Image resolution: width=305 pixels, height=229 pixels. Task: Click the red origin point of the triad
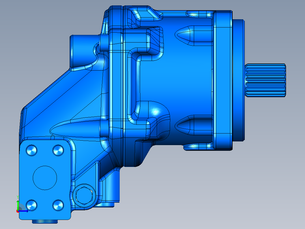click(18, 211)
